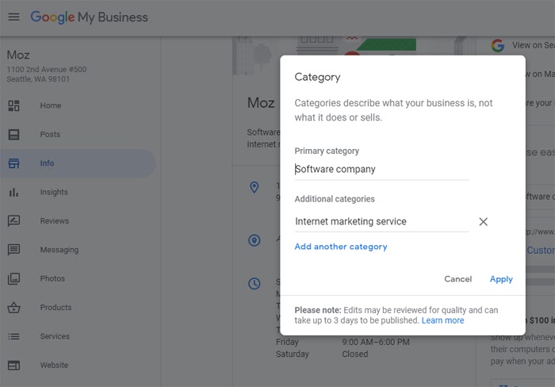
Task: Click the Products basket icon
Action: tap(13, 308)
